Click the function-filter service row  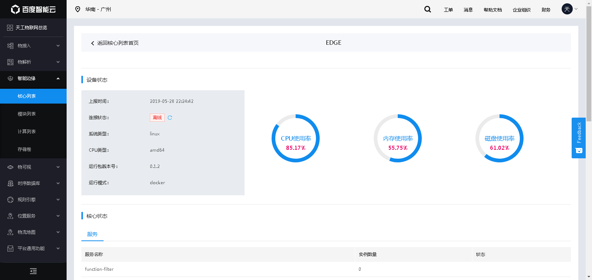(326, 269)
